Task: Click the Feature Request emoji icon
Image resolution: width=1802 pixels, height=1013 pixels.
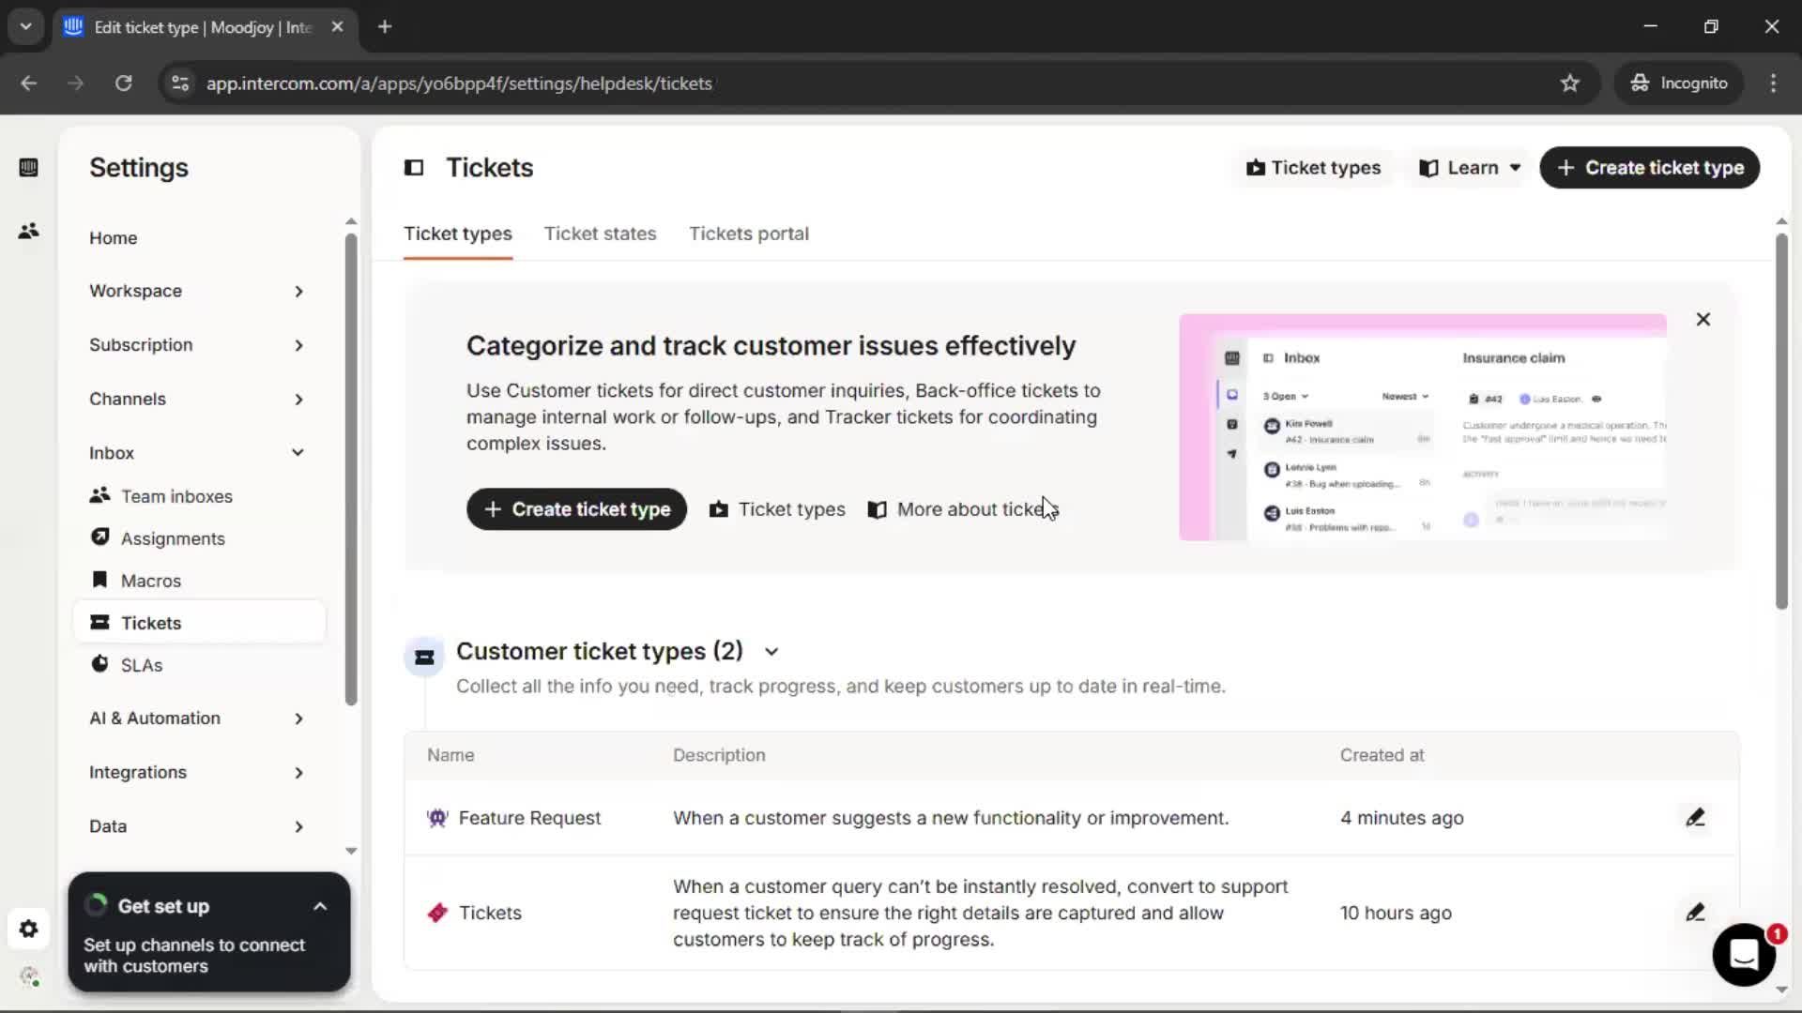Action: click(437, 818)
